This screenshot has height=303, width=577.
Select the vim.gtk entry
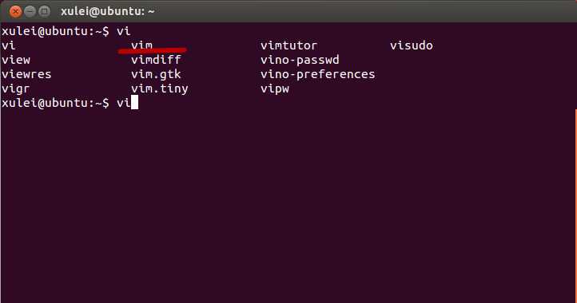point(156,74)
